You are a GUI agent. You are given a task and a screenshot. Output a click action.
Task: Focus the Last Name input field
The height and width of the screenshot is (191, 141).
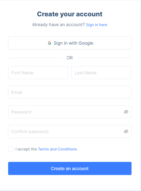[x=101, y=73]
